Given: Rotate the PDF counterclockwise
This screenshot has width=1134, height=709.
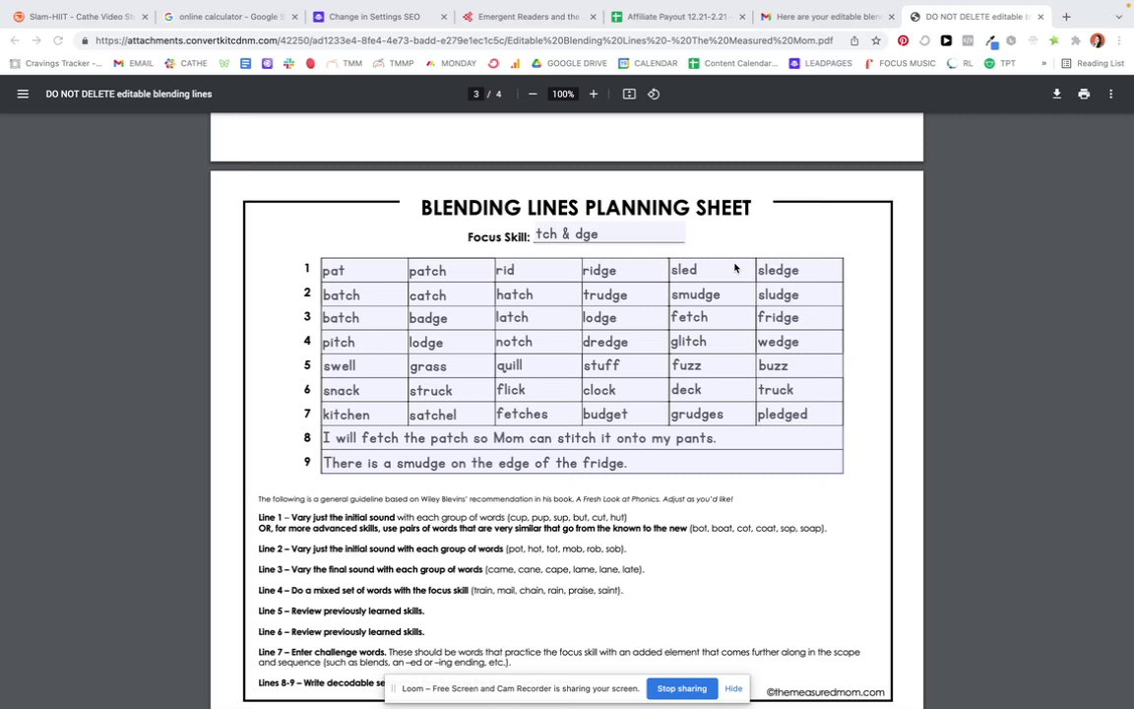Looking at the screenshot, I should (654, 95).
